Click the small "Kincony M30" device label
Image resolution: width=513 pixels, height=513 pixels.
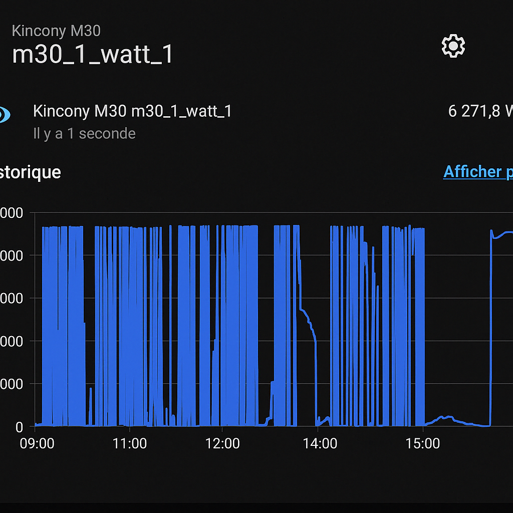tap(56, 31)
